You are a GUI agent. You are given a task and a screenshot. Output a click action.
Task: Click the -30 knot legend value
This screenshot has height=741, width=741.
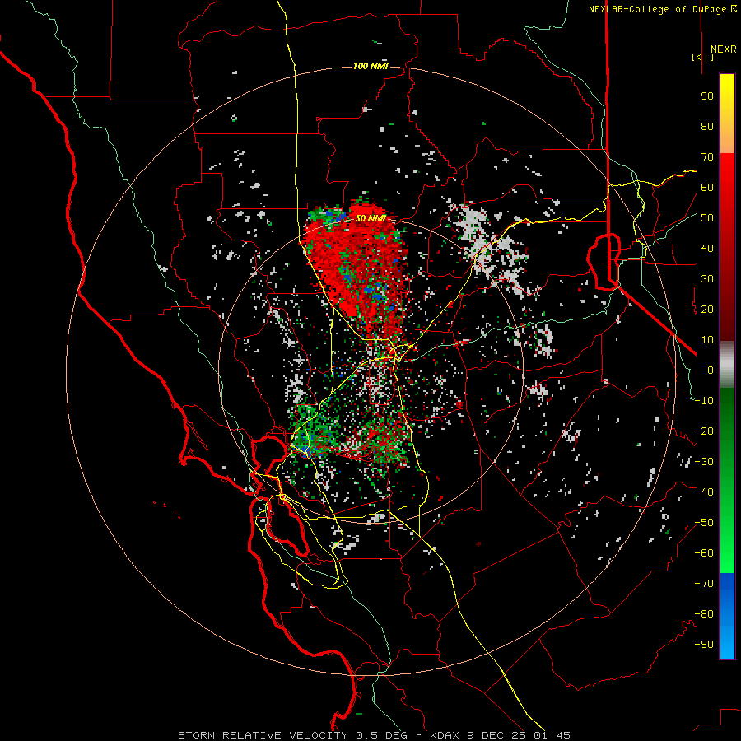click(704, 462)
